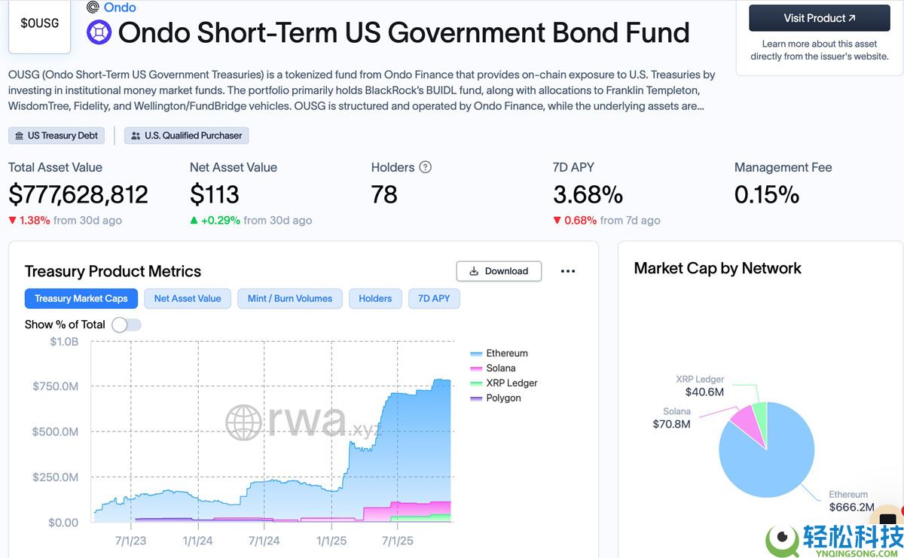Click the Ondo fund logo icon
The width and height of the screenshot is (904, 558).
(x=99, y=32)
